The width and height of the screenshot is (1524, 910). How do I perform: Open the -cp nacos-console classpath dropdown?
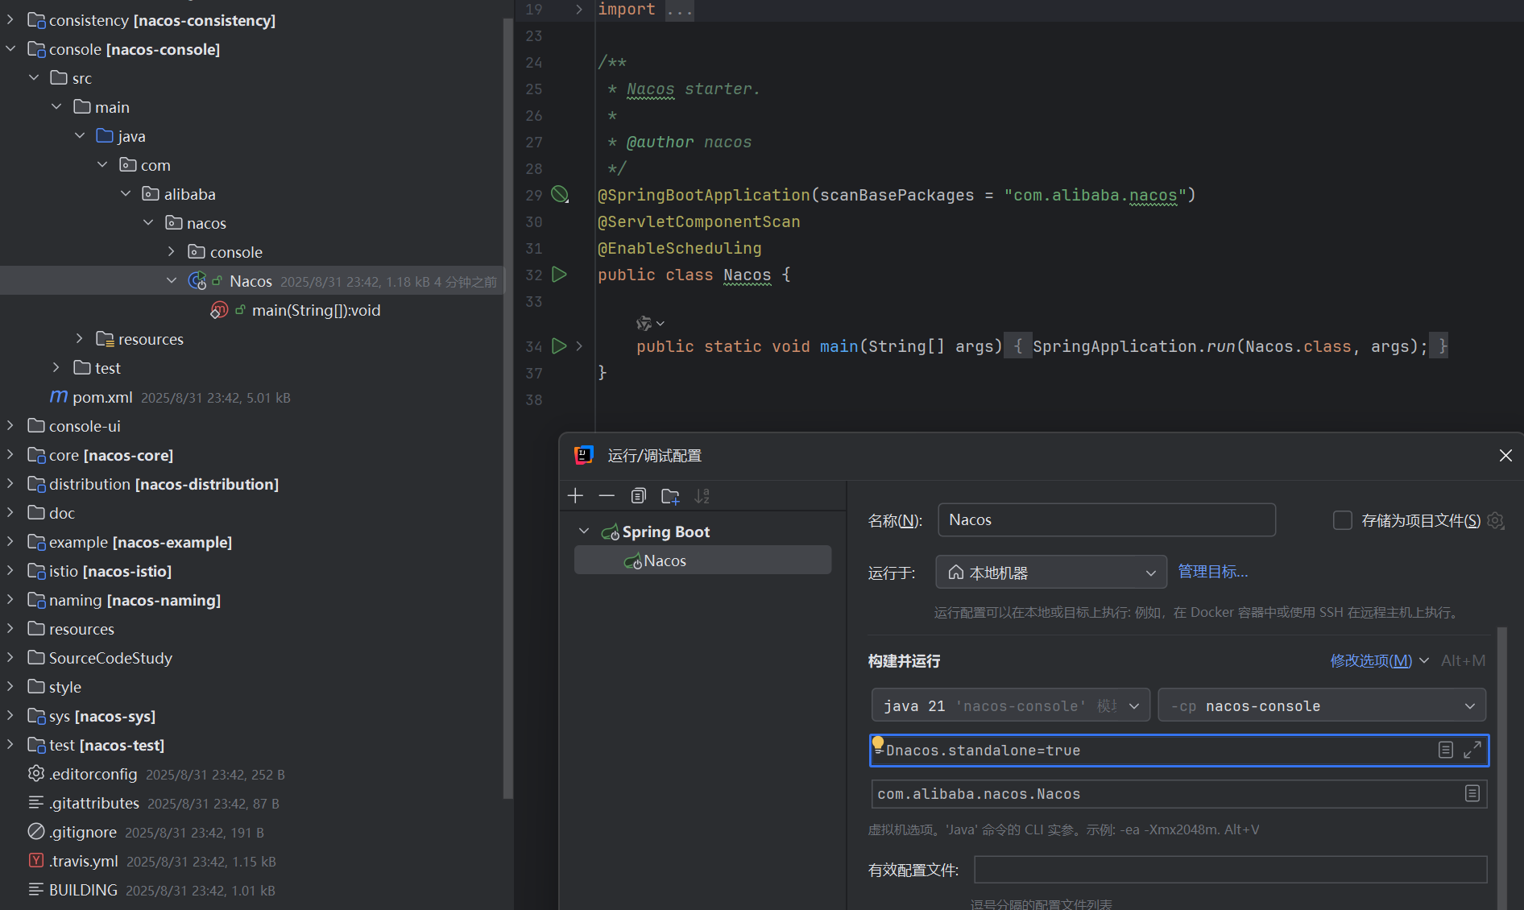point(1321,705)
